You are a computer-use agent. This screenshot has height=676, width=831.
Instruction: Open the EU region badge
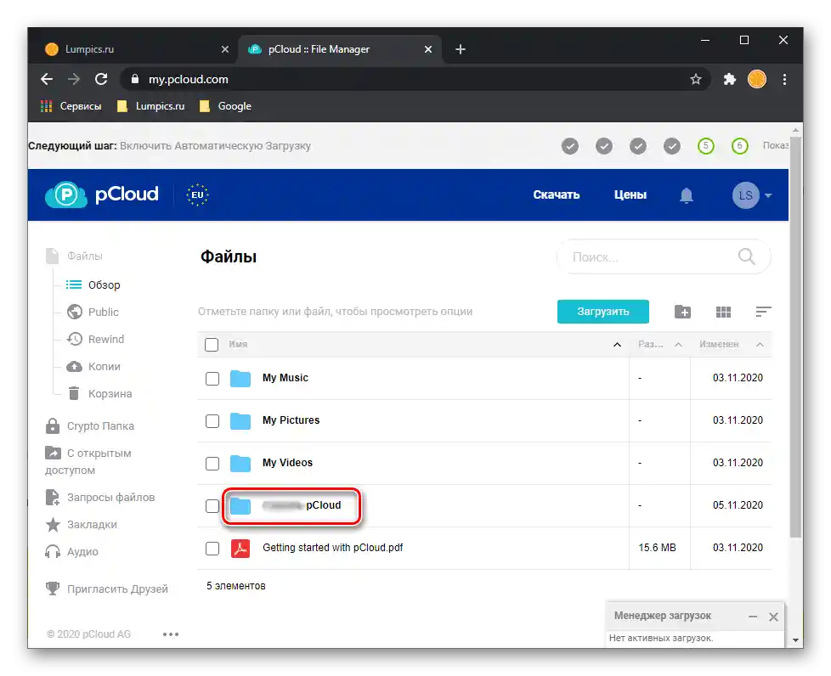(197, 195)
